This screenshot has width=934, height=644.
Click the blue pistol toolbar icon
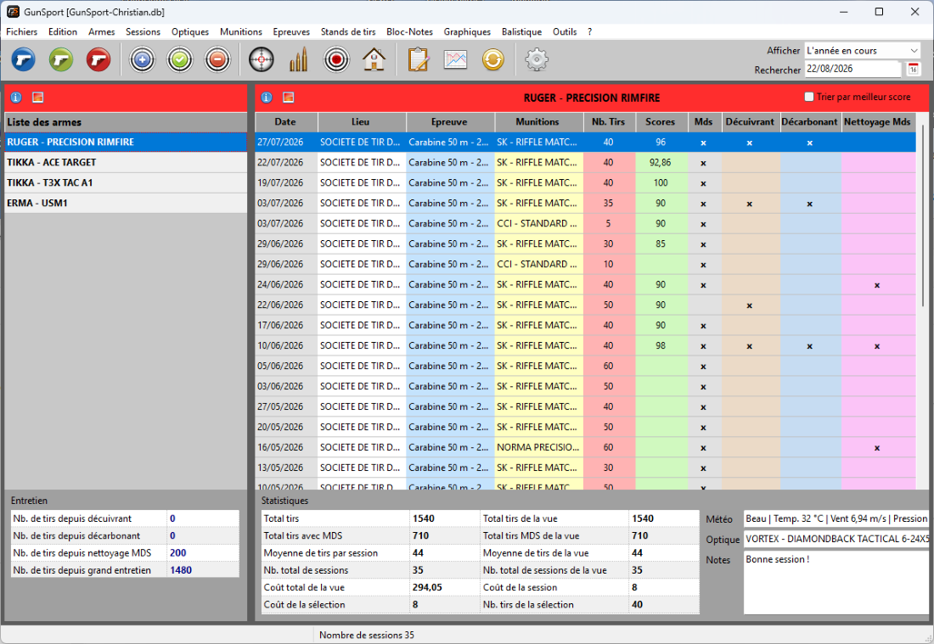[x=23, y=59]
